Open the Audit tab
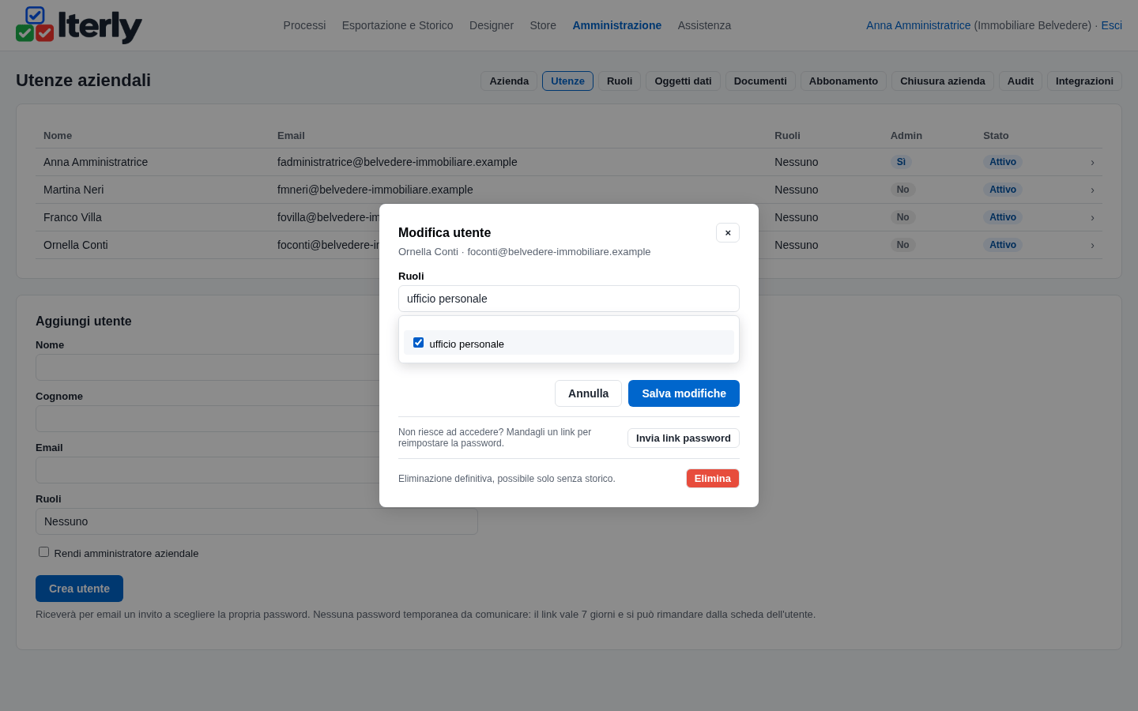Viewport: 1138px width, 711px height. pyautogui.click(x=1020, y=81)
